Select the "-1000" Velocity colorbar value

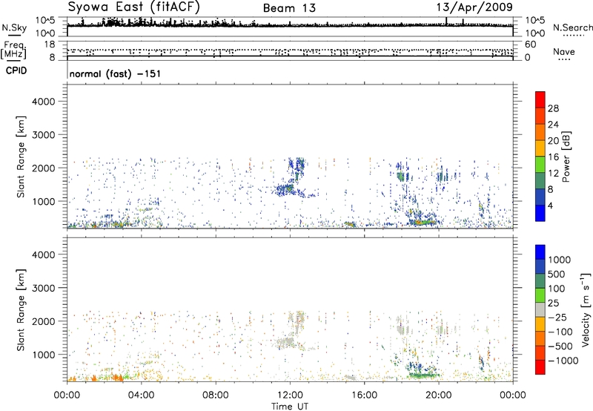tap(563, 361)
